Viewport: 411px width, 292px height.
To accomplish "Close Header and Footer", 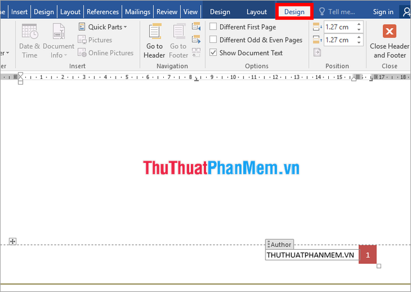I will 389,41.
